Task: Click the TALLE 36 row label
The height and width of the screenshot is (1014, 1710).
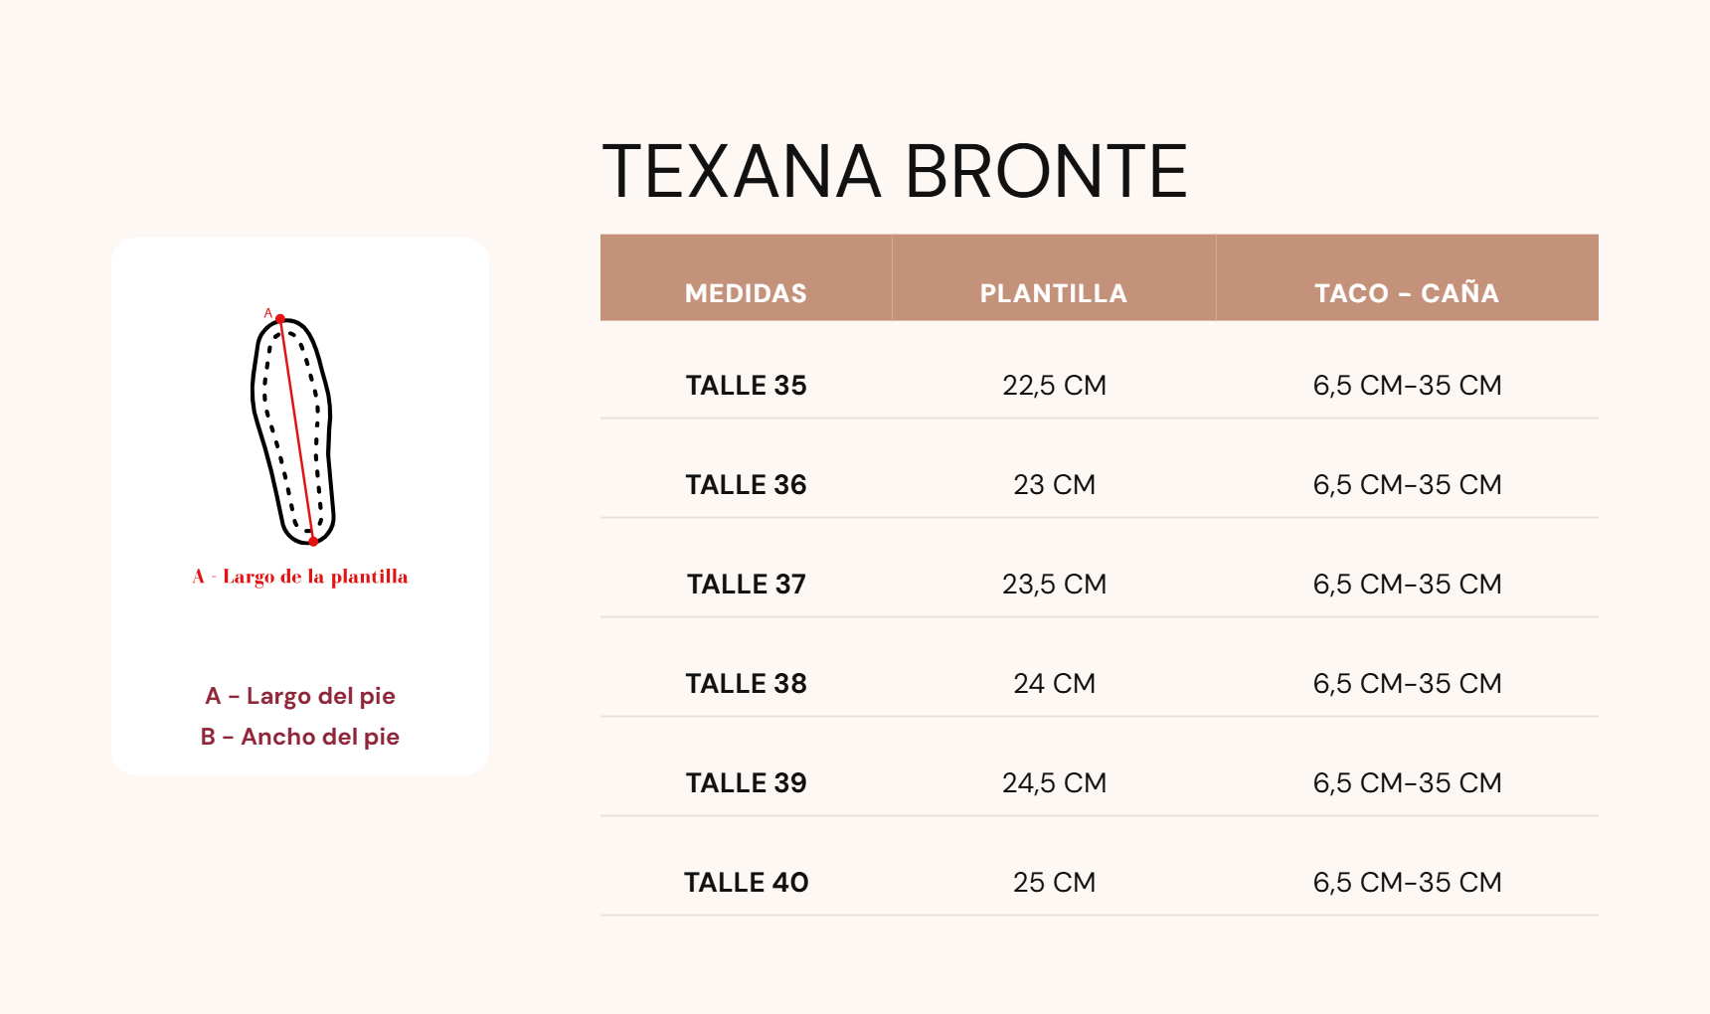Action: click(746, 485)
